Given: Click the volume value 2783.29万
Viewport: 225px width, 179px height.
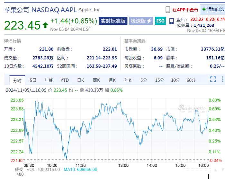Looking at the screenshot, I should click(43, 58).
